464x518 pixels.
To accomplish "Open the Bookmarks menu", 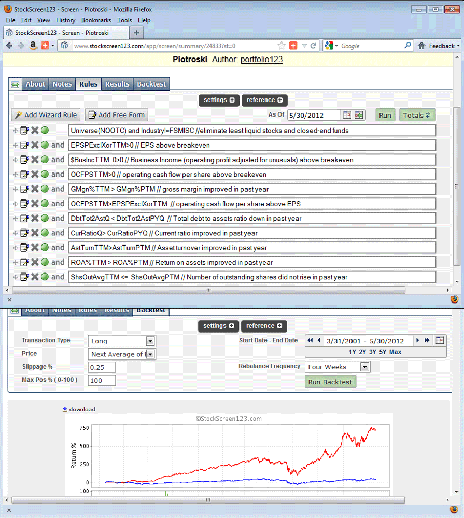I will 96,20.
